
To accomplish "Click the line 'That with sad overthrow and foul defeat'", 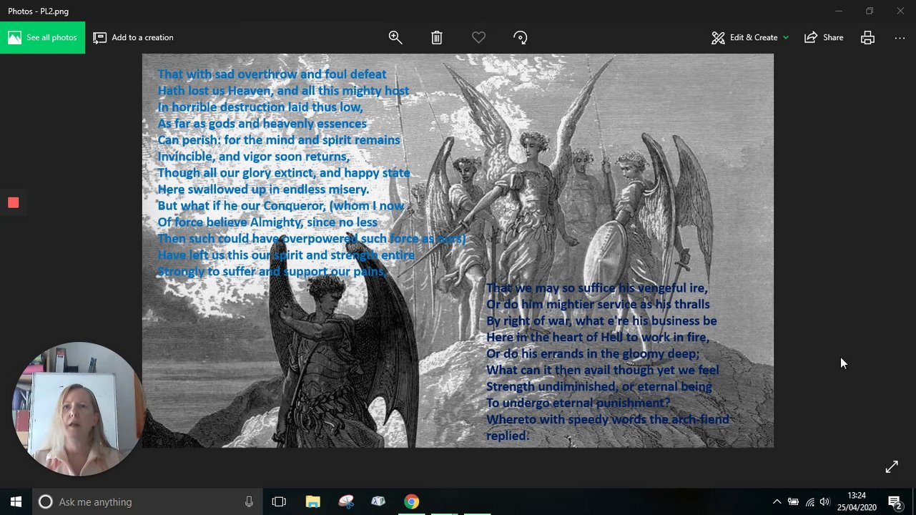I will point(272,74).
